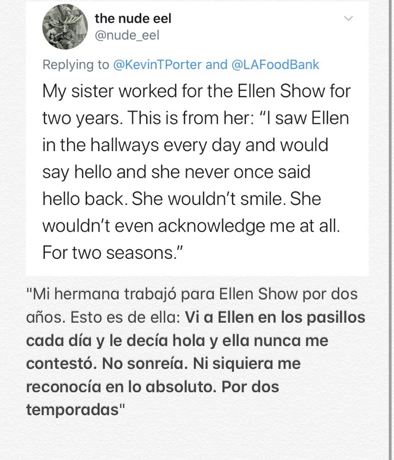Click the "Replying to" label
Screen dimensions: 394x460
(76, 64)
